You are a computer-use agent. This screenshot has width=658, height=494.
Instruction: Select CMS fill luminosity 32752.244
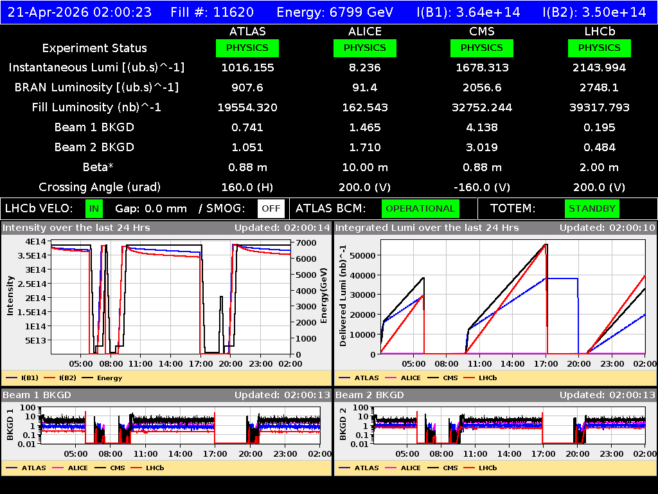pyautogui.click(x=482, y=107)
